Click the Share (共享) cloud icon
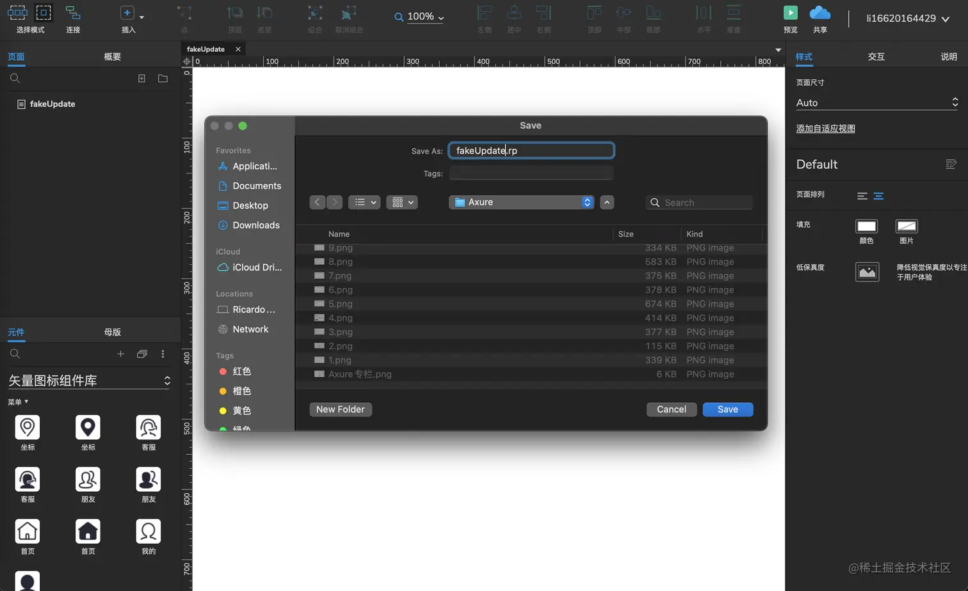 tap(820, 12)
